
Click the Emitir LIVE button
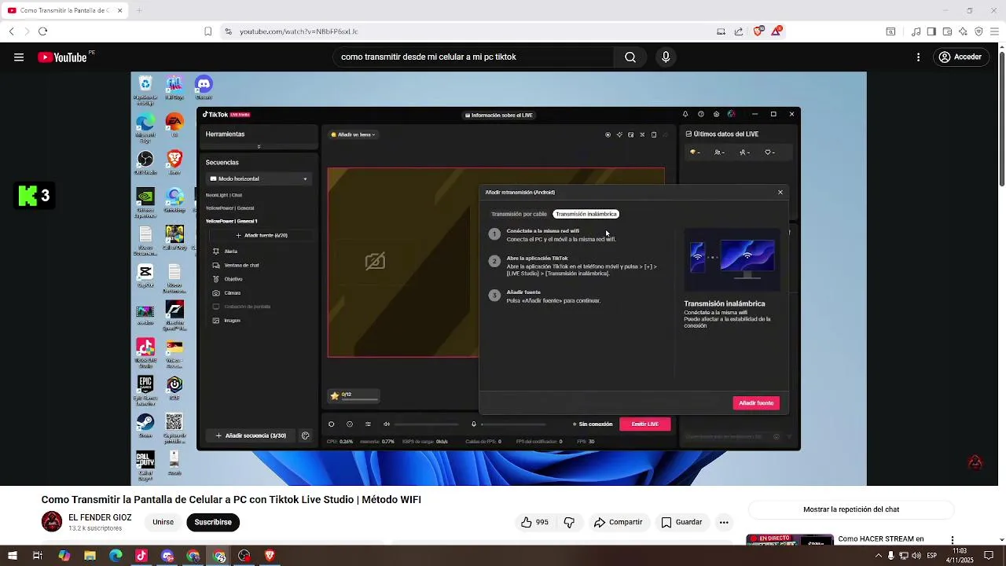click(645, 424)
